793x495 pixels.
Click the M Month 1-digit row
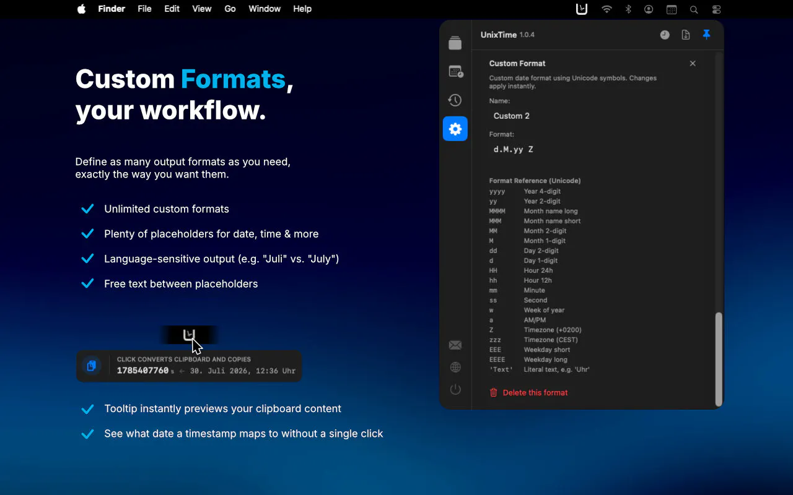point(527,241)
